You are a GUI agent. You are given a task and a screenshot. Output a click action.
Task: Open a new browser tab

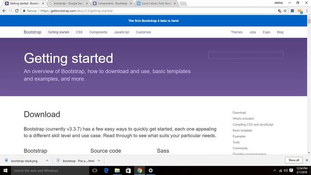183,3
